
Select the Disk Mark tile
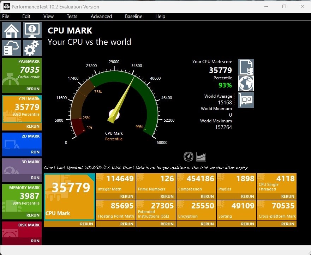(22, 229)
